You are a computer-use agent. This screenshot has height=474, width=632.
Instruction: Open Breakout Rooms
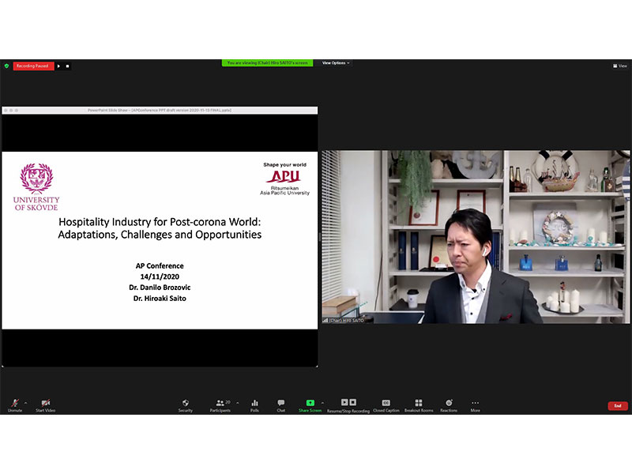tap(419, 404)
